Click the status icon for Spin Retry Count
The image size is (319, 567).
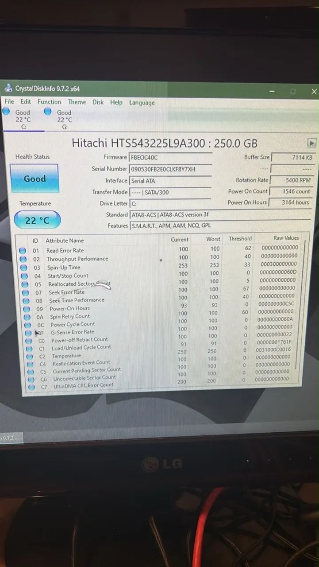pos(27,317)
